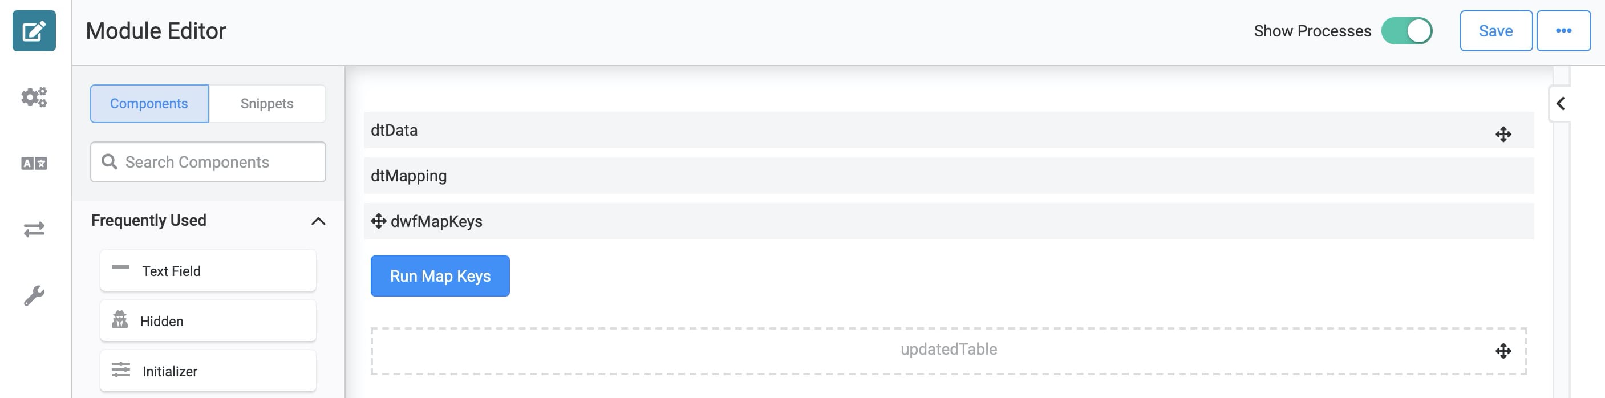Image resolution: width=1605 pixels, height=398 pixels.
Task: Open the settings gears icon in sidebar
Action: (34, 96)
